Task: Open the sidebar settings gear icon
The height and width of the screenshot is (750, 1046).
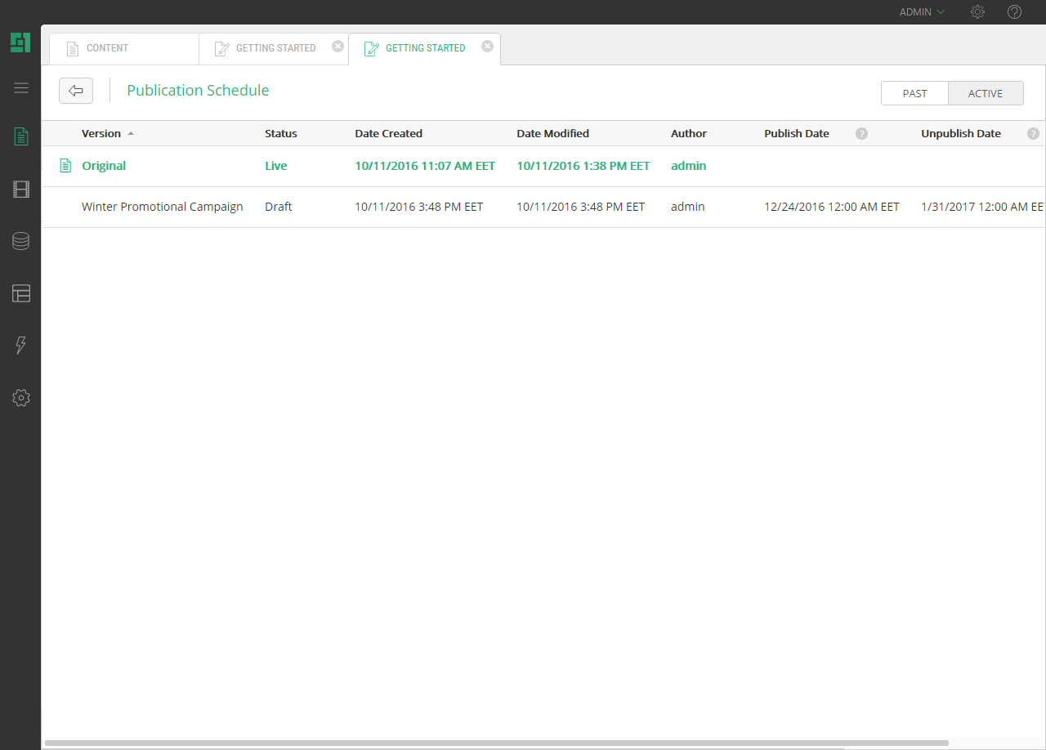Action: (x=21, y=398)
